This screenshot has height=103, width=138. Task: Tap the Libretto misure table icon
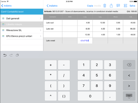pyautogui.click(x=3, y=24)
